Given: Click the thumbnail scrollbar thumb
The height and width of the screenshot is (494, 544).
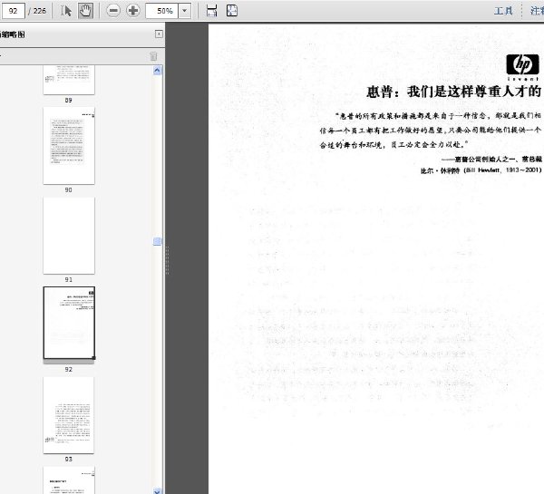Looking at the screenshot, I should (x=157, y=242).
